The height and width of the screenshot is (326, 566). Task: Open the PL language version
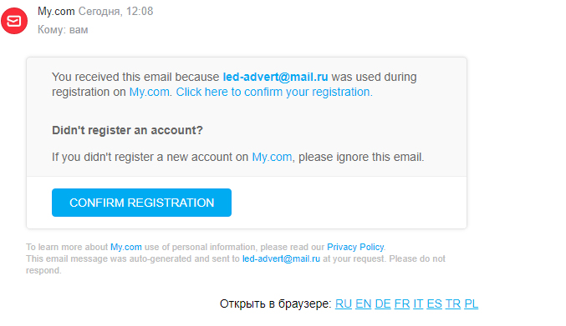(x=471, y=304)
